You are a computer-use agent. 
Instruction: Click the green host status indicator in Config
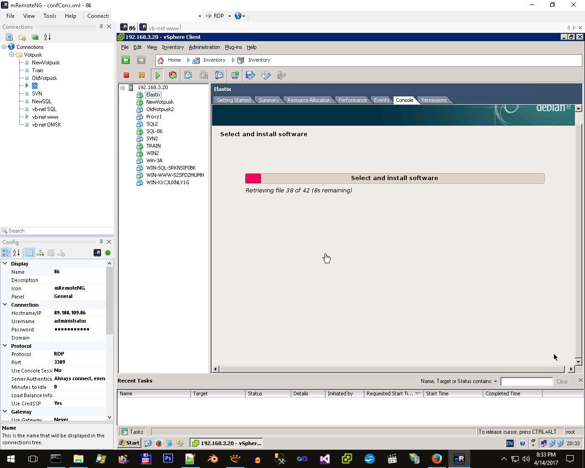point(108,253)
